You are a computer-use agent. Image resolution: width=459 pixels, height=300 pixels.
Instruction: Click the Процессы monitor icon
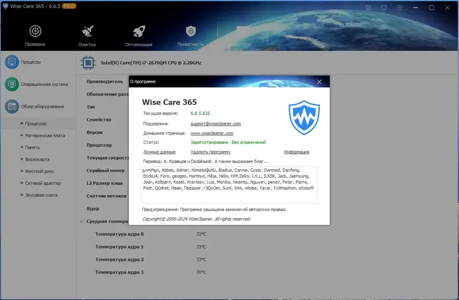(x=11, y=62)
